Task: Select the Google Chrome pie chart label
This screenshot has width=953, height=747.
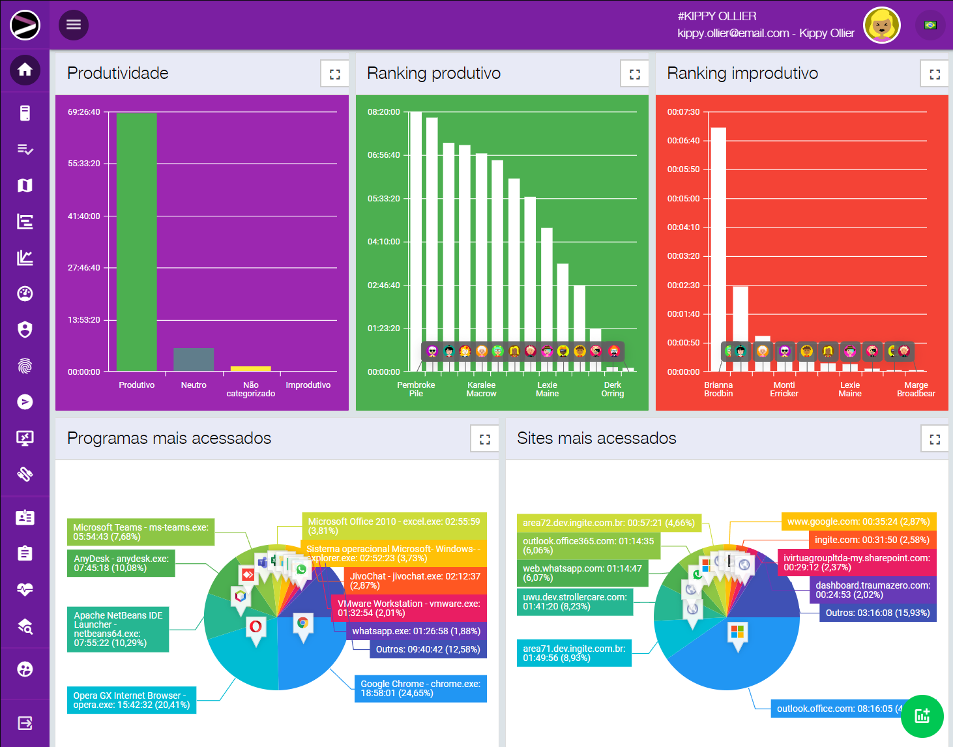Action: click(x=420, y=688)
